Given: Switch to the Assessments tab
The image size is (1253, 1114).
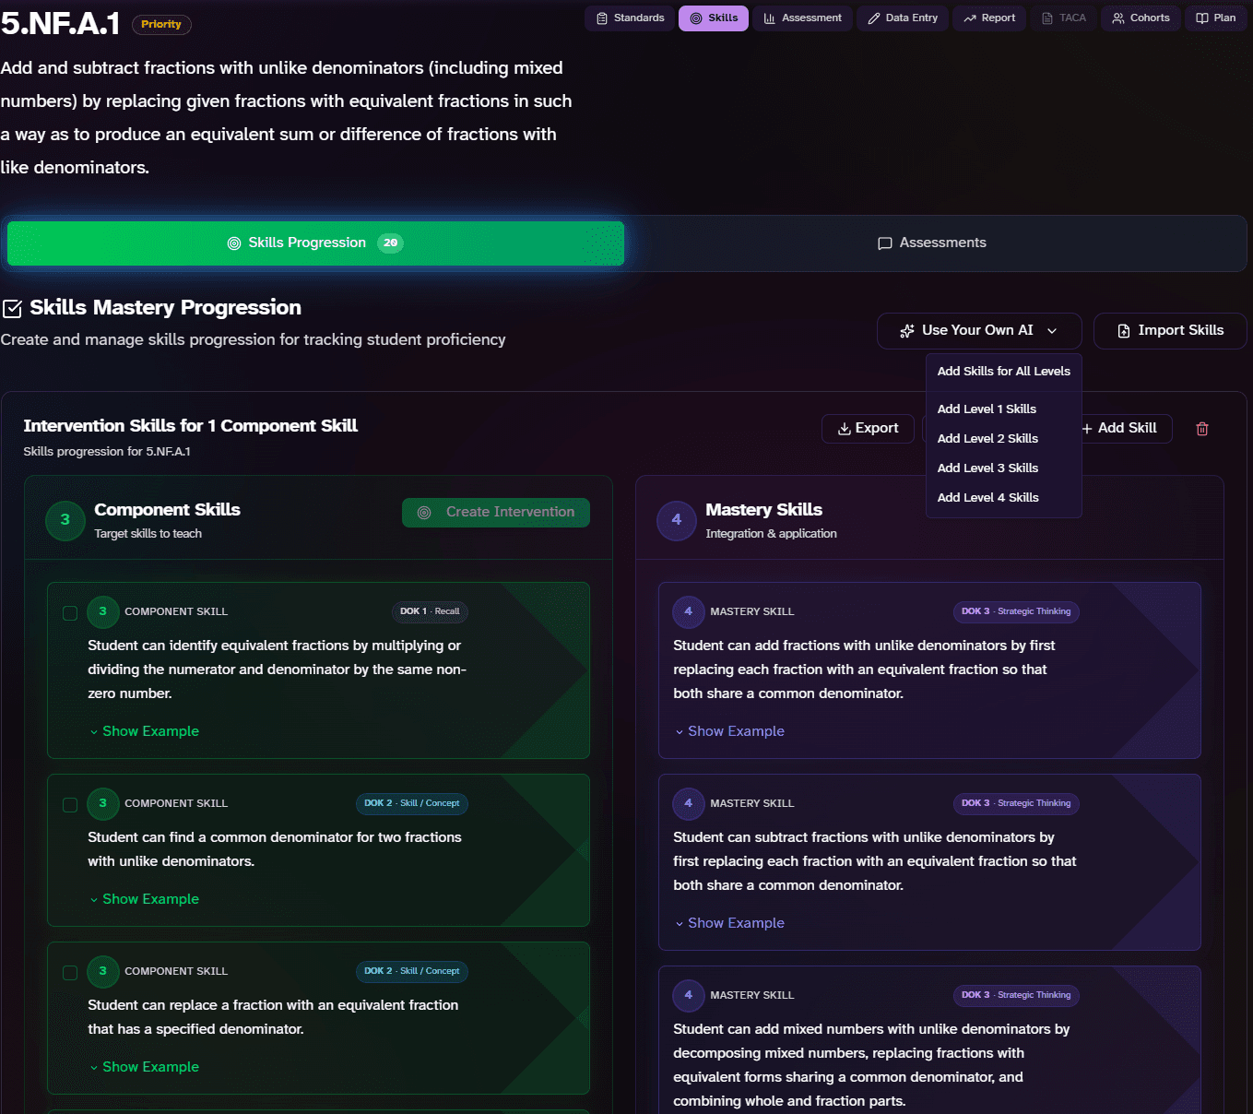Looking at the screenshot, I should [932, 243].
